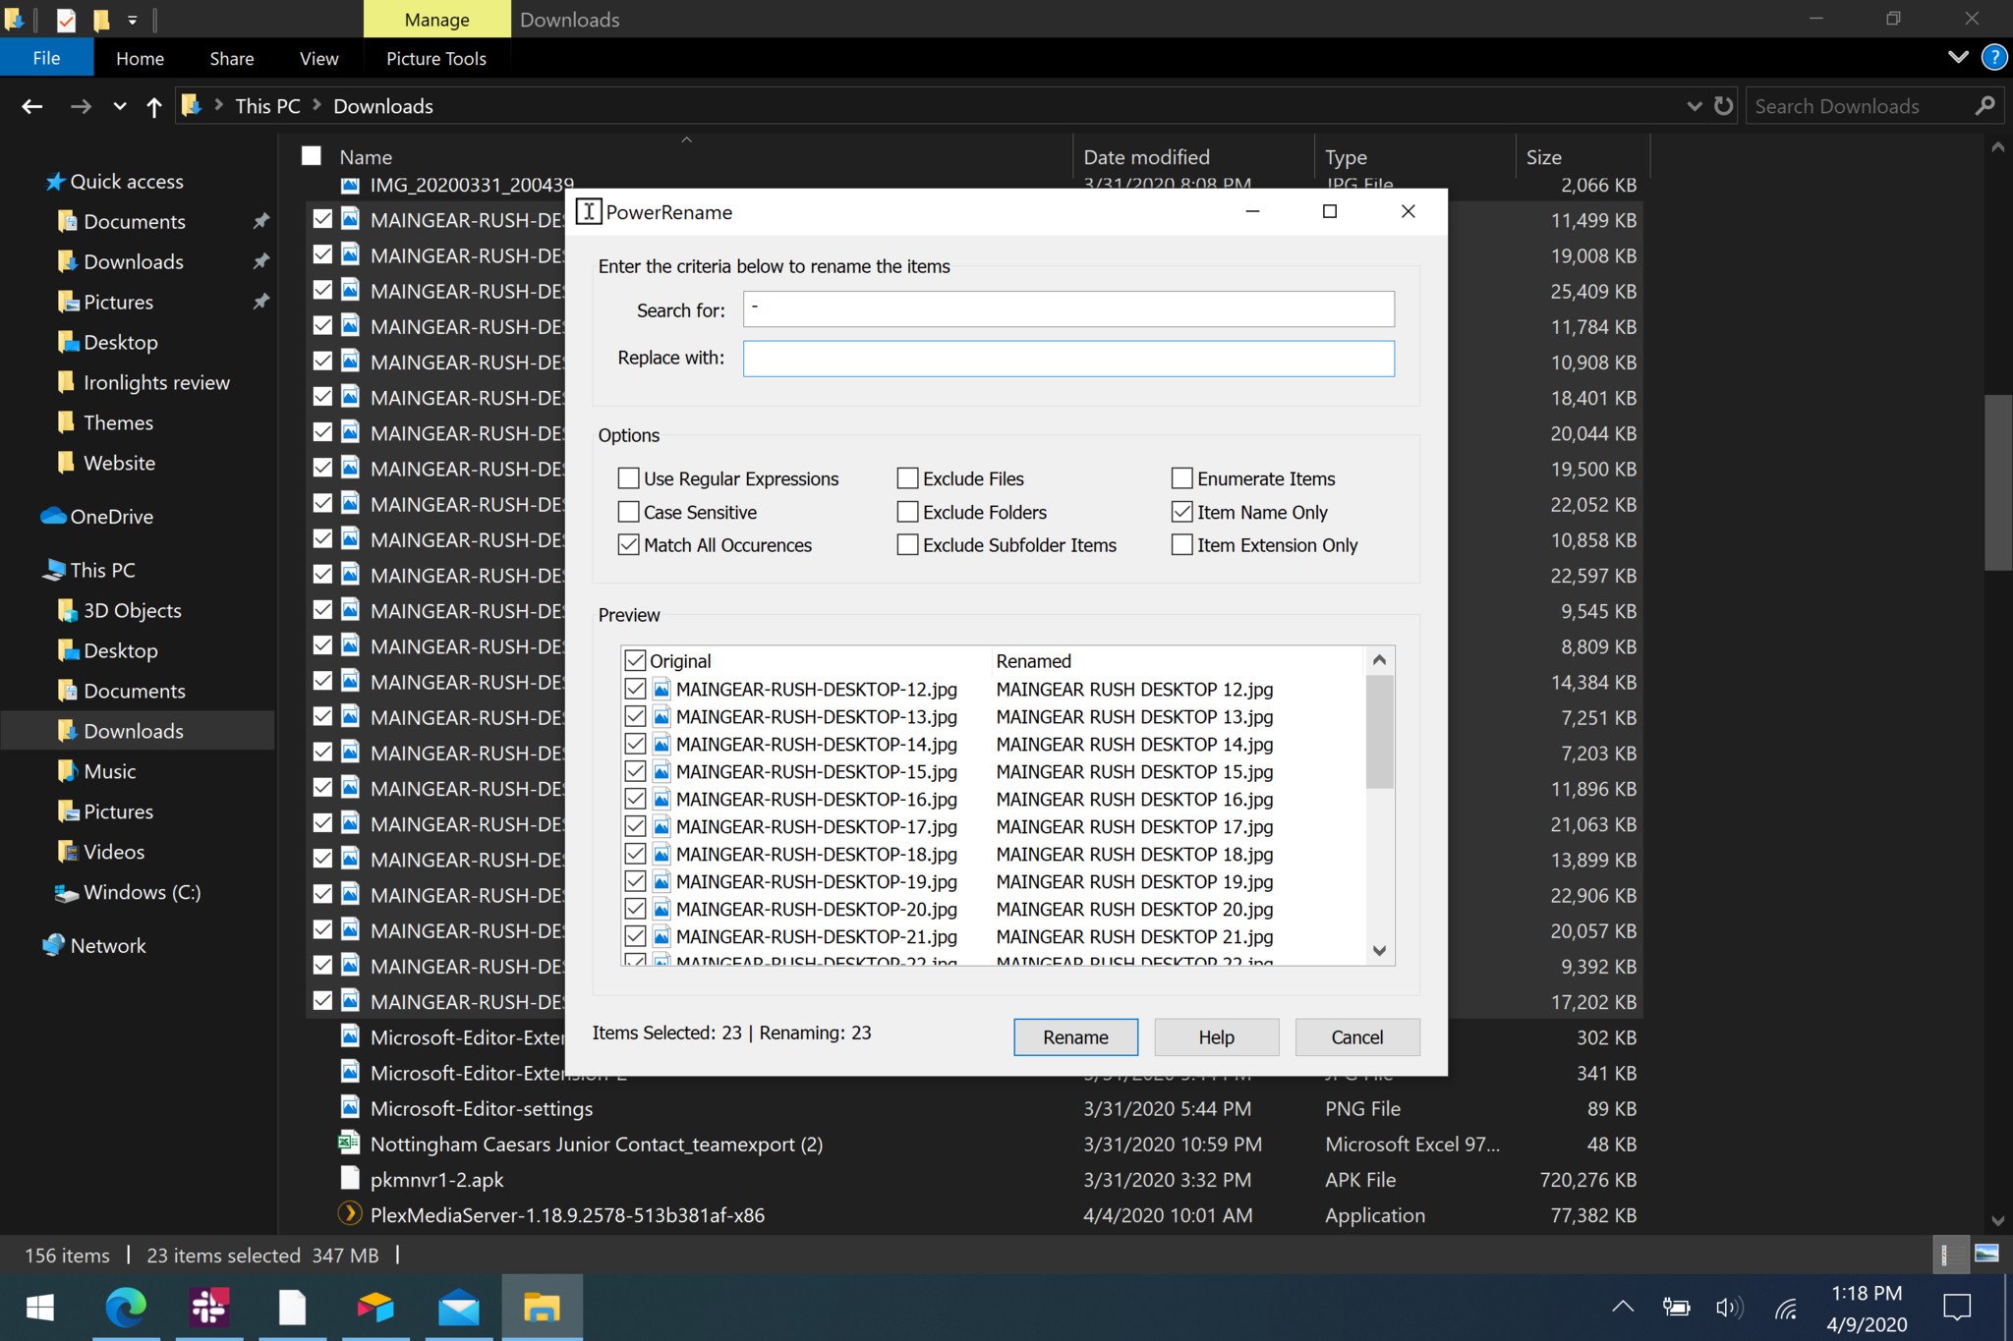Expand the address bar history dropdown
The image size is (2013, 1341).
[1694, 106]
